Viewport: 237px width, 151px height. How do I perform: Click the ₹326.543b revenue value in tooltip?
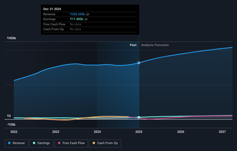pos(77,14)
